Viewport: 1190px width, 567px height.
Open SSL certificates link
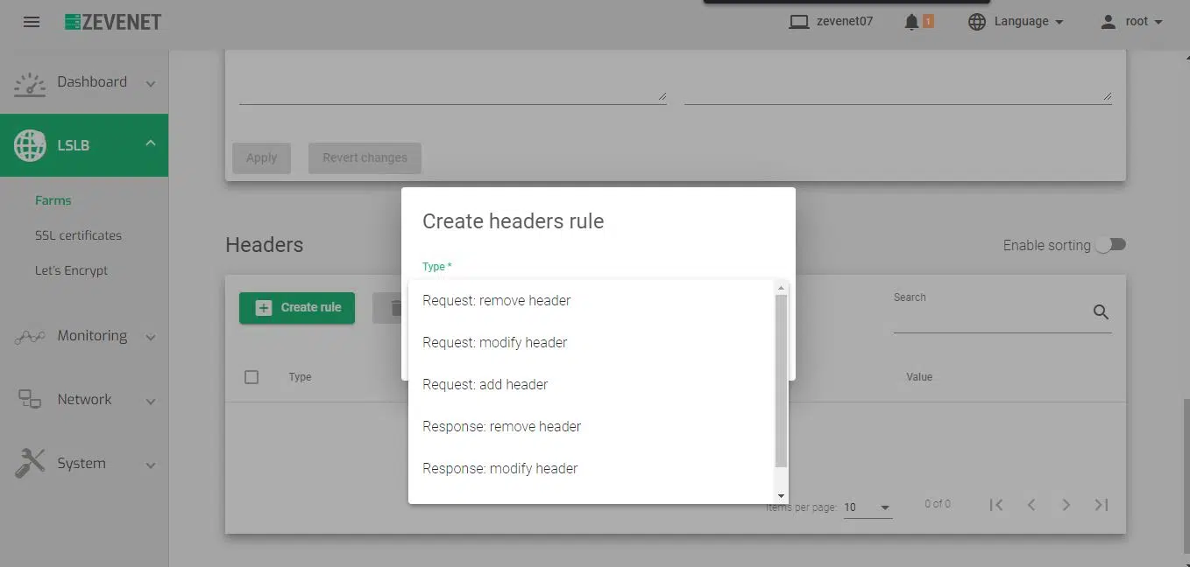(78, 235)
